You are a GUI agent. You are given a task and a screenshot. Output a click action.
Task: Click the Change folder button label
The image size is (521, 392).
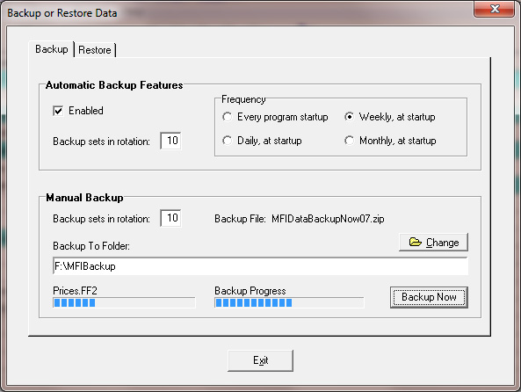(x=442, y=243)
